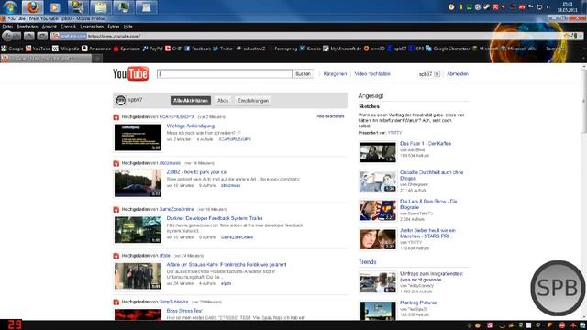Open the Windows Start orb
Screen dimensions: 587x330
click(10, 6)
